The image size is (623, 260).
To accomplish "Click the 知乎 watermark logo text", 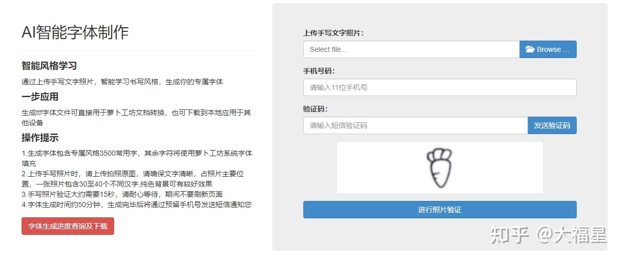I will tap(510, 235).
